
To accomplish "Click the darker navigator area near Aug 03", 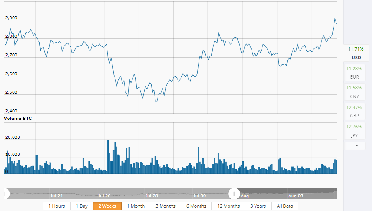I will point(296,193).
